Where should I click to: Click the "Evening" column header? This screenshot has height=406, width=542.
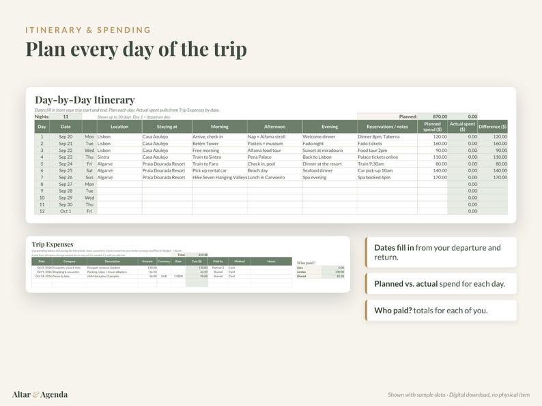[330, 127]
